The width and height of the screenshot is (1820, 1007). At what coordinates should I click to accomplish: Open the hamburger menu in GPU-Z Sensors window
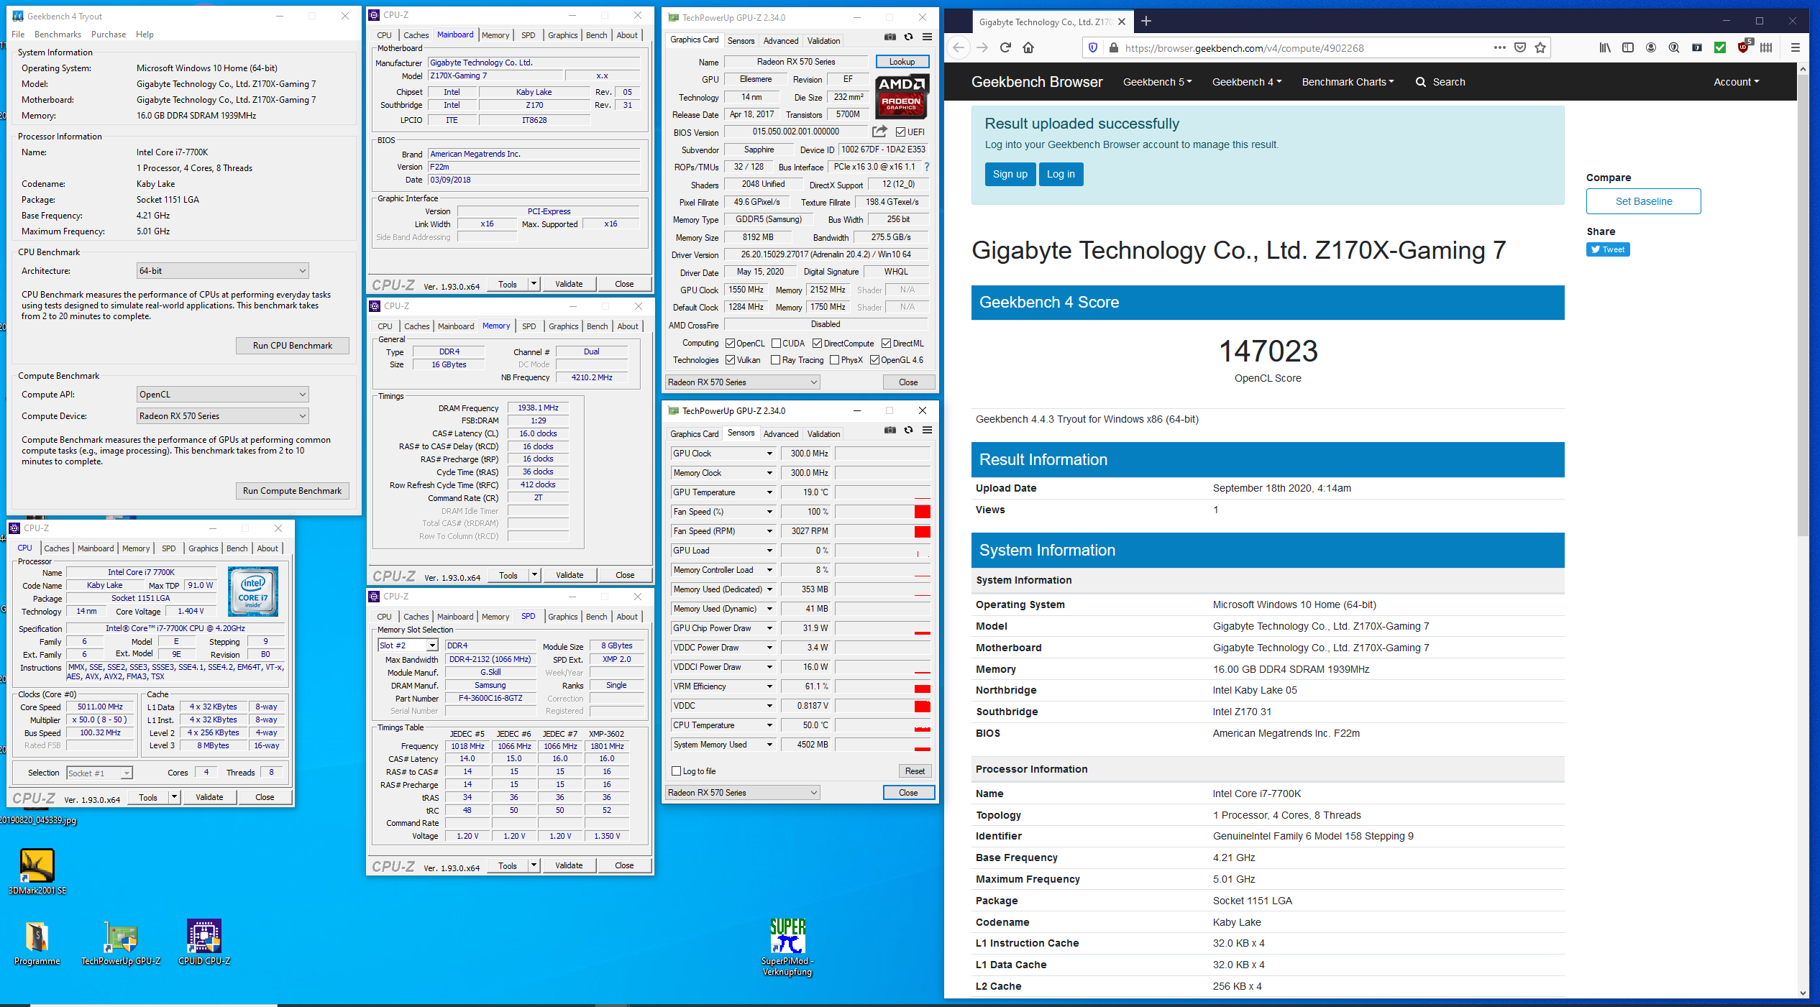pyautogui.click(x=928, y=431)
